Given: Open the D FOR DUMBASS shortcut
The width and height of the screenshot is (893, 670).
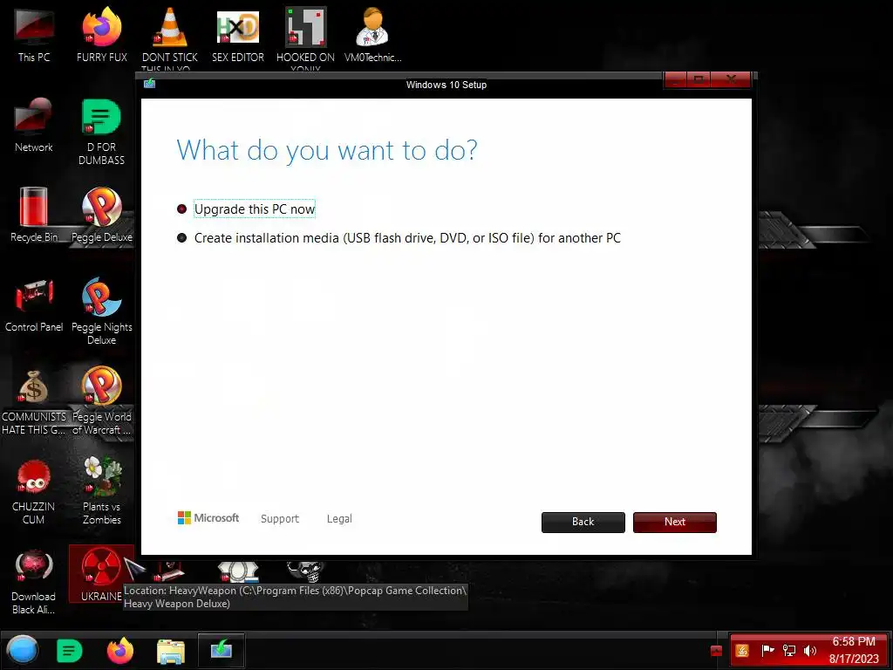Looking at the screenshot, I should tap(101, 131).
